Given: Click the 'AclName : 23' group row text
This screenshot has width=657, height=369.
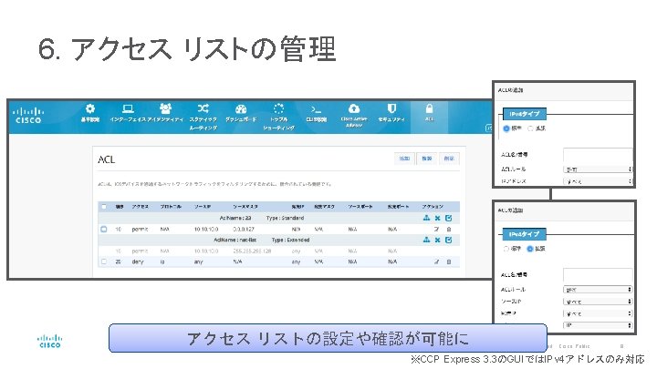Looking at the screenshot, I should tap(235, 218).
